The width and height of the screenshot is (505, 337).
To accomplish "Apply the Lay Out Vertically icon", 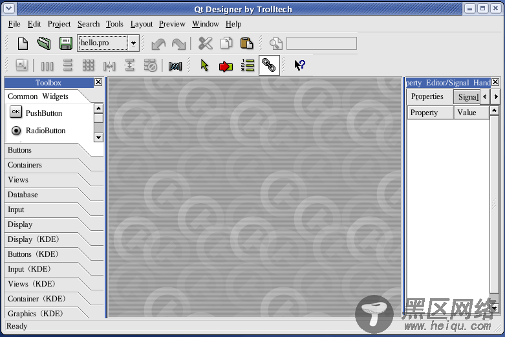I will click(x=68, y=65).
